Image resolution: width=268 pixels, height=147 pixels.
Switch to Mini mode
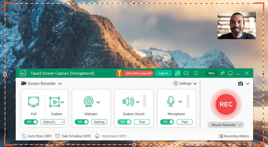211,73
